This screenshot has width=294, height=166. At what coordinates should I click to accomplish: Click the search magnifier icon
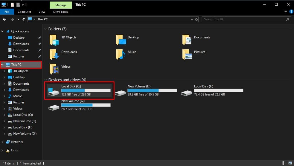point(287,19)
